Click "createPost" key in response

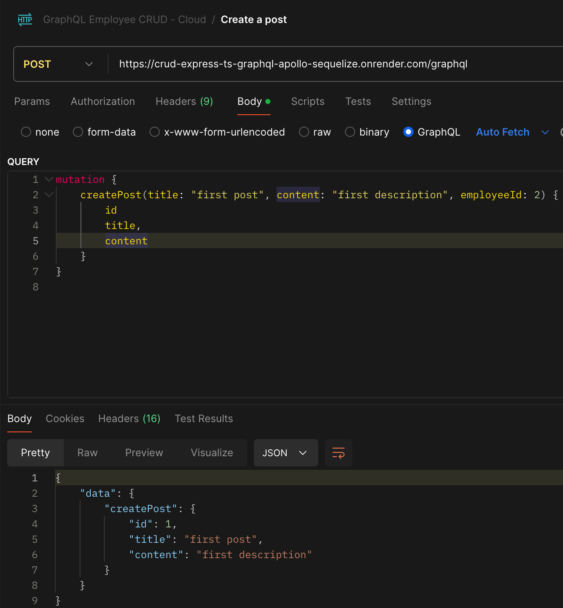(x=141, y=509)
